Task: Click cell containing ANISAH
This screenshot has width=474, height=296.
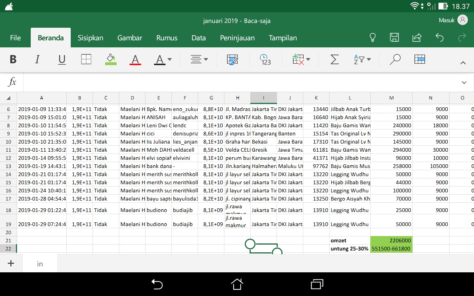Action: coord(158,117)
